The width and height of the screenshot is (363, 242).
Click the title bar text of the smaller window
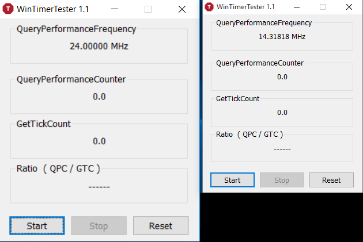246,6
